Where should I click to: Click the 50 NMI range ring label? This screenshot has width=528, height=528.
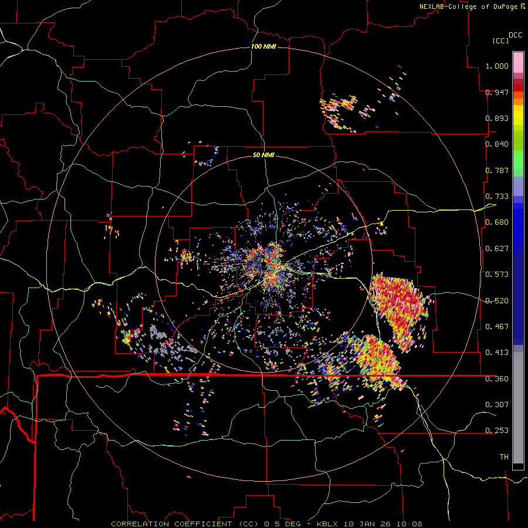[263, 155]
